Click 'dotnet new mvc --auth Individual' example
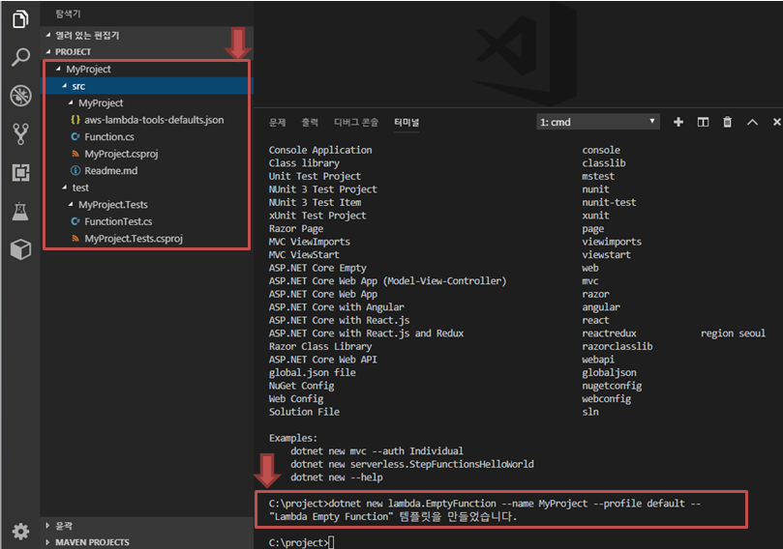The width and height of the screenshot is (783, 549). coord(377,450)
